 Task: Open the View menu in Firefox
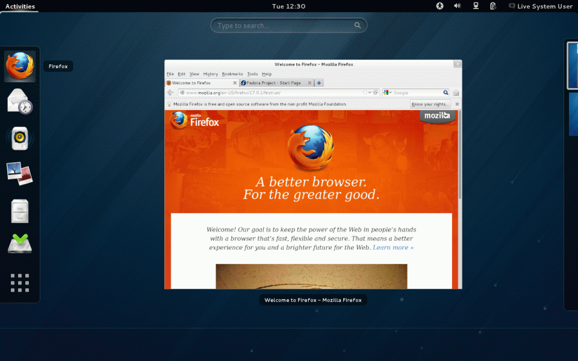[x=194, y=74]
